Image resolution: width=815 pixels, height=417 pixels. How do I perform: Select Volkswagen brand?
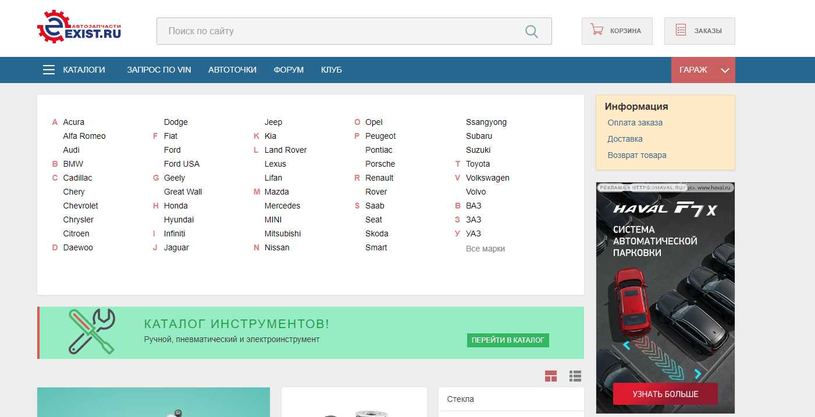487,178
